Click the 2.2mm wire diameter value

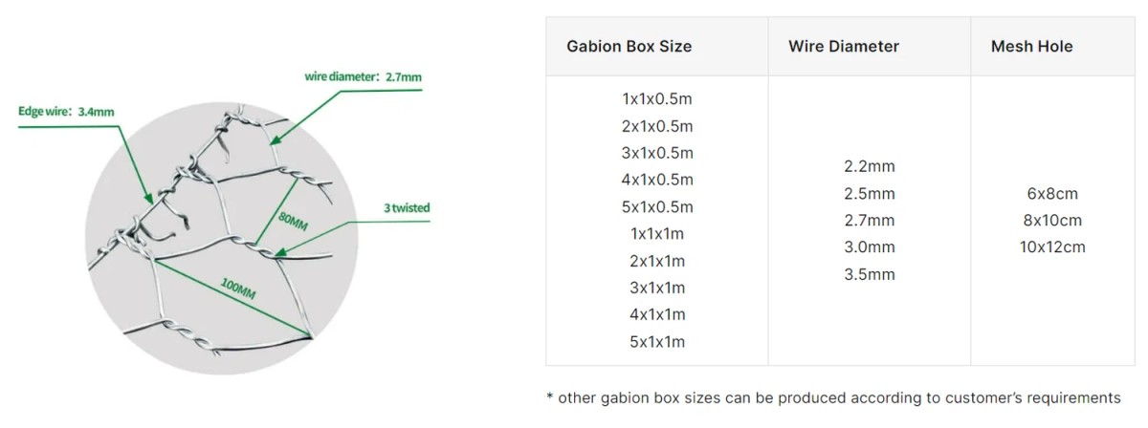pyautogui.click(x=870, y=166)
